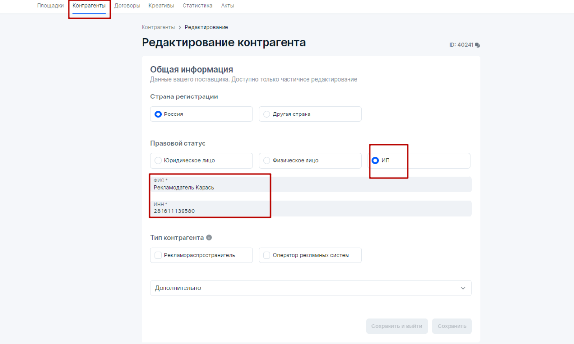Open the Статистика tab

pyautogui.click(x=197, y=6)
